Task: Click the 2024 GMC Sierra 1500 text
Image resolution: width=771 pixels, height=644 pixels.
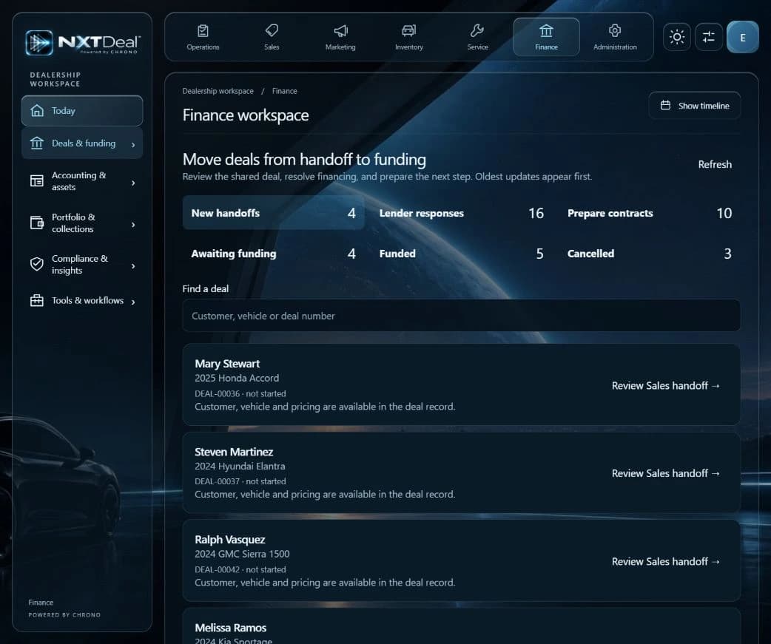Action: point(242,554)
